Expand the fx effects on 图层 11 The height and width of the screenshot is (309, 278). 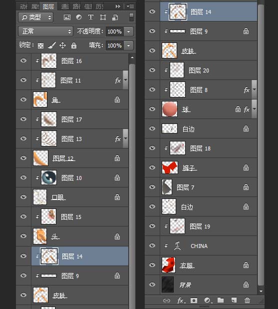(125, 80)
